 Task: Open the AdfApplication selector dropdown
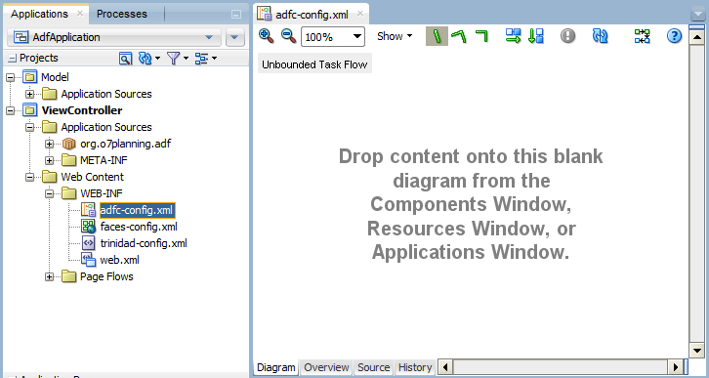[114, 37]
